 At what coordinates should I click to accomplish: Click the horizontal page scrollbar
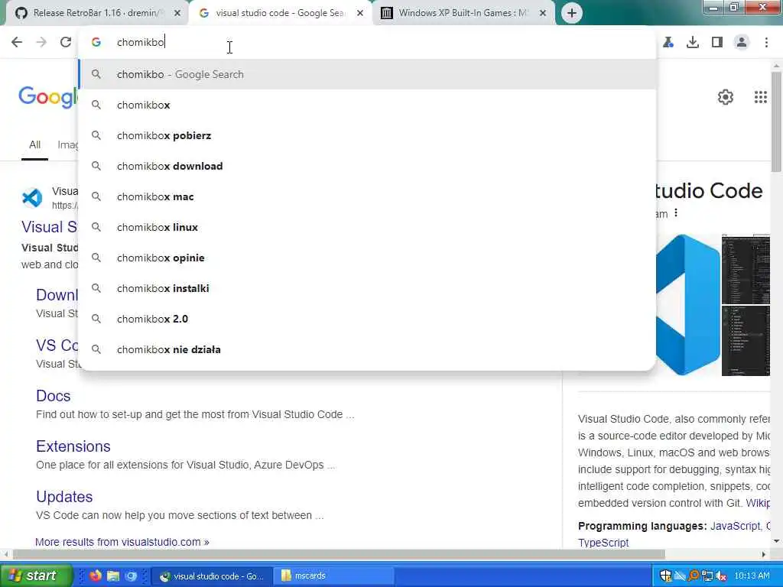click(x=339, y=554)
